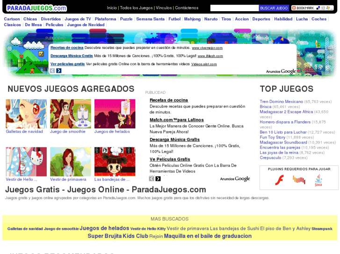Open Encuentra las parejas link
This screenshot has width=340, height=254.
pos(280,147)
